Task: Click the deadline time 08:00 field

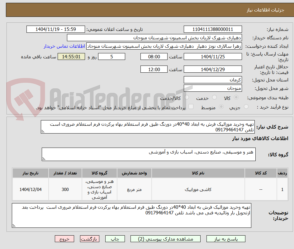Action: (154, 56)
